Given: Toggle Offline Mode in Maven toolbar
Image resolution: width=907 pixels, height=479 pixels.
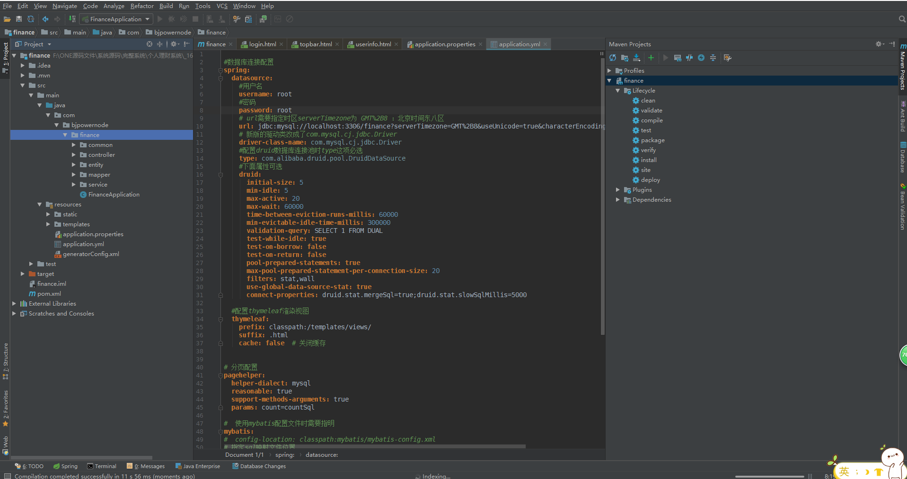Looking at the screenshot, I should coord(689,58).
